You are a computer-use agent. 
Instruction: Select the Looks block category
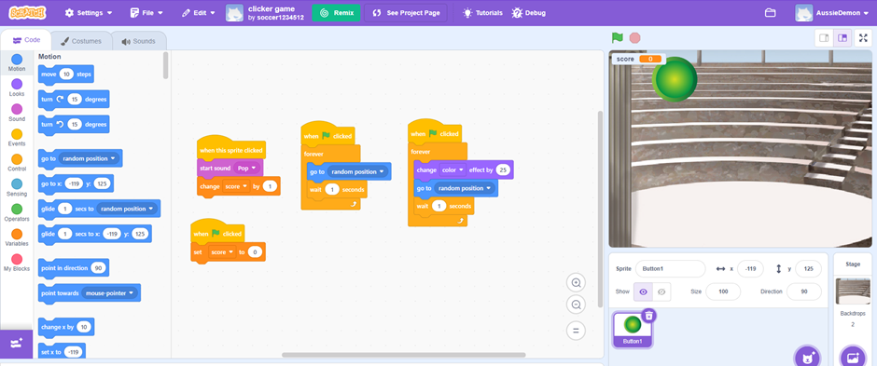[x=17, y=88]
